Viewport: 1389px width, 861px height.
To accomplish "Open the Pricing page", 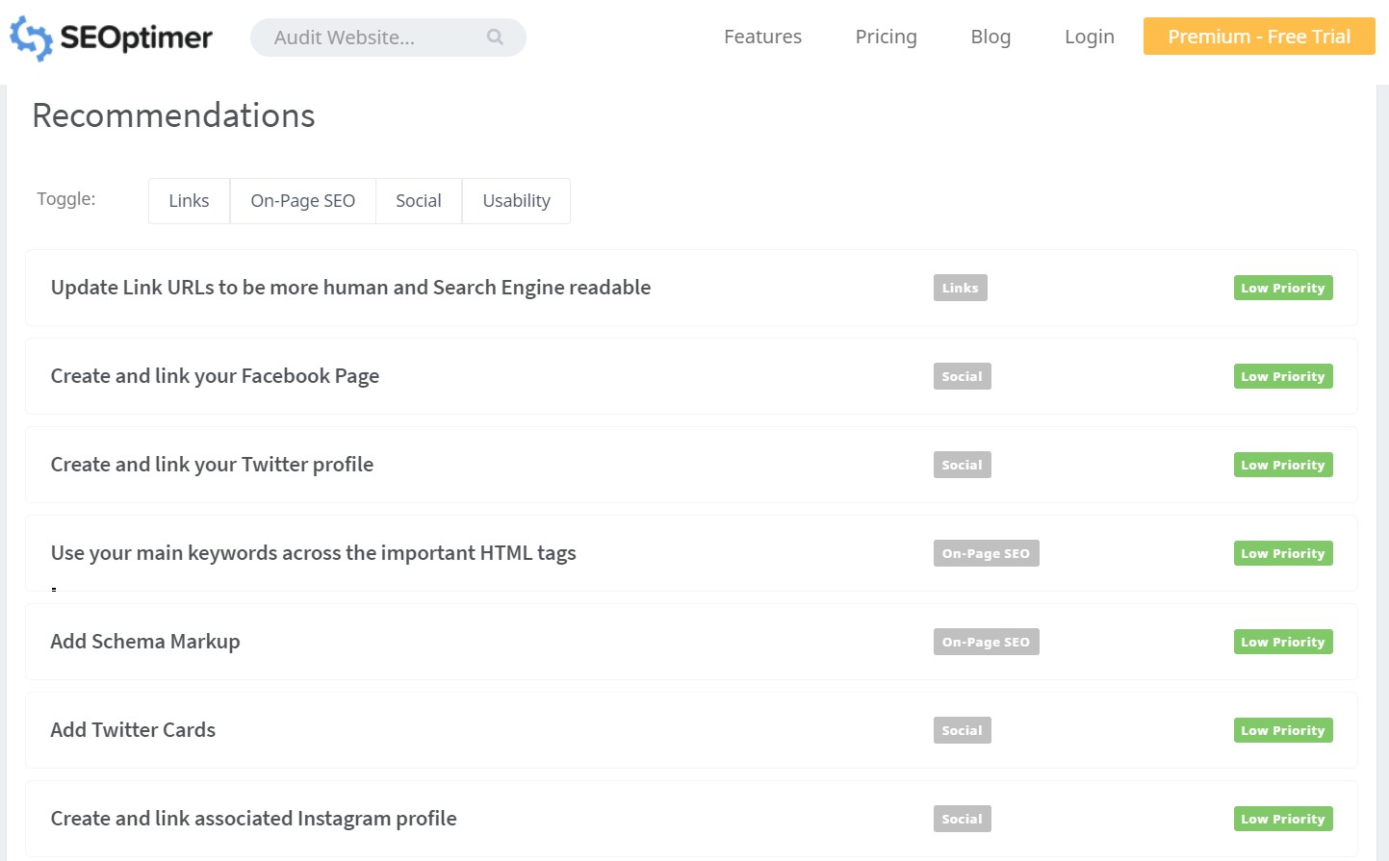I will pos(886,37).
